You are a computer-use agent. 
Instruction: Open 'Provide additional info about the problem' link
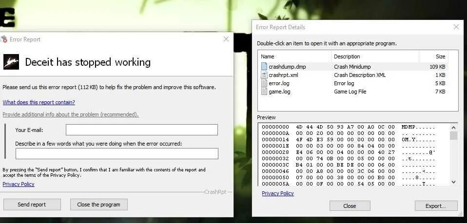coord(71,114)
